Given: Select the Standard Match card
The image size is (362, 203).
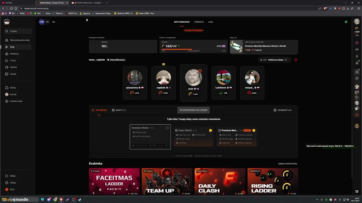Looking at the screenshot, I should coord(150,137).
